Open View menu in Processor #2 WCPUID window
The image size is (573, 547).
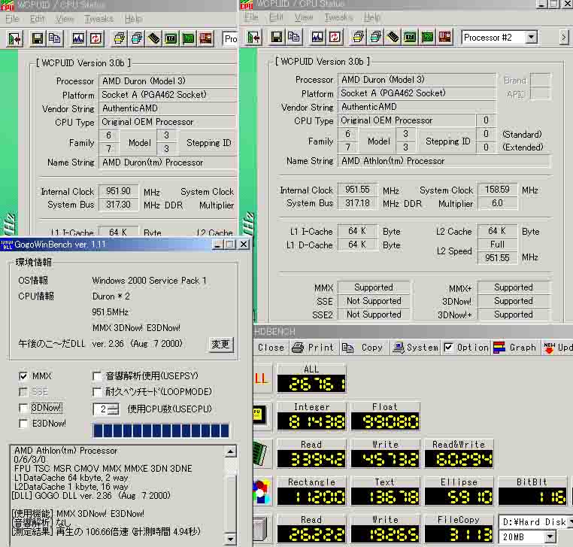(x=304, y=17)
